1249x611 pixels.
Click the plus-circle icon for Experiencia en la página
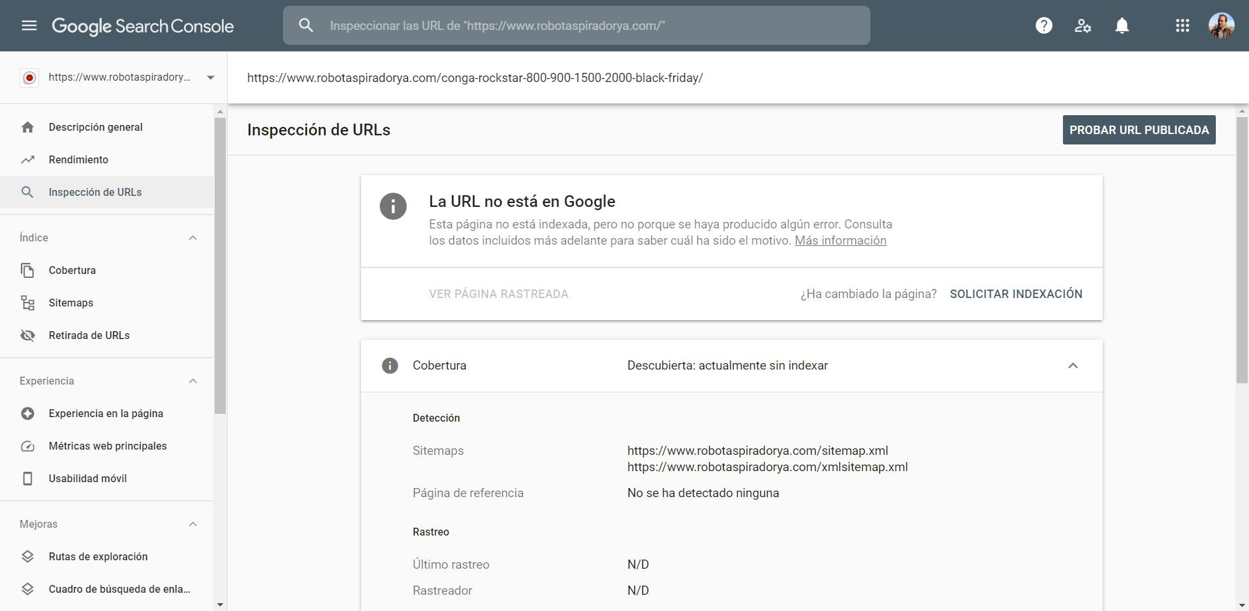tap(27, 413)
